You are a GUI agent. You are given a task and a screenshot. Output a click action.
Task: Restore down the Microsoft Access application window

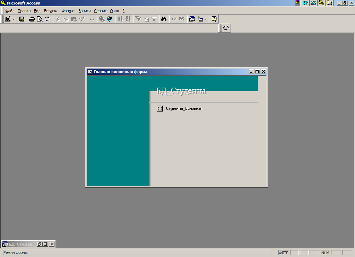(345, 3)
